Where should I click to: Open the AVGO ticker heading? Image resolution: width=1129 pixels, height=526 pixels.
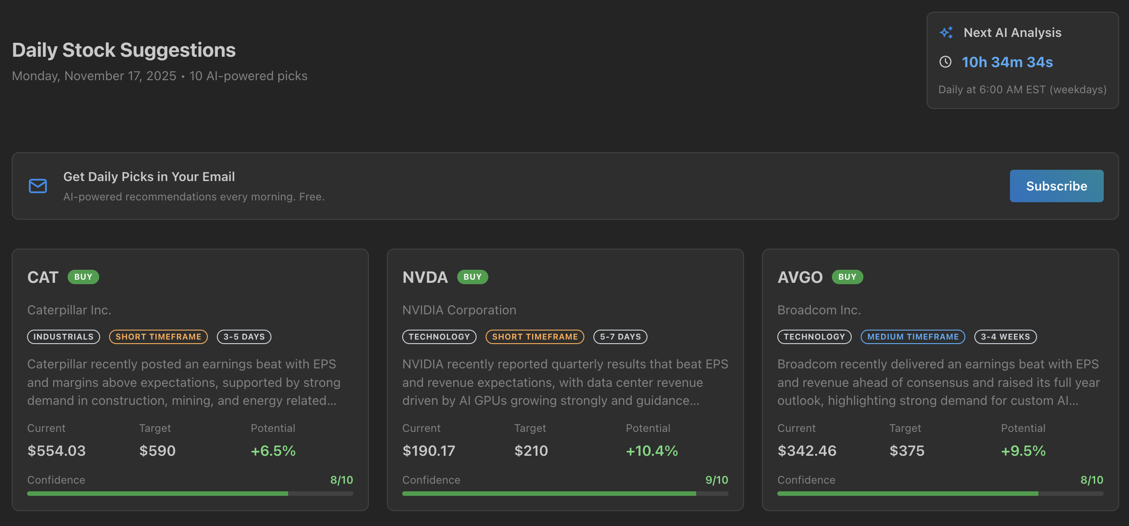pyautogui.click(x=799, y=277)
